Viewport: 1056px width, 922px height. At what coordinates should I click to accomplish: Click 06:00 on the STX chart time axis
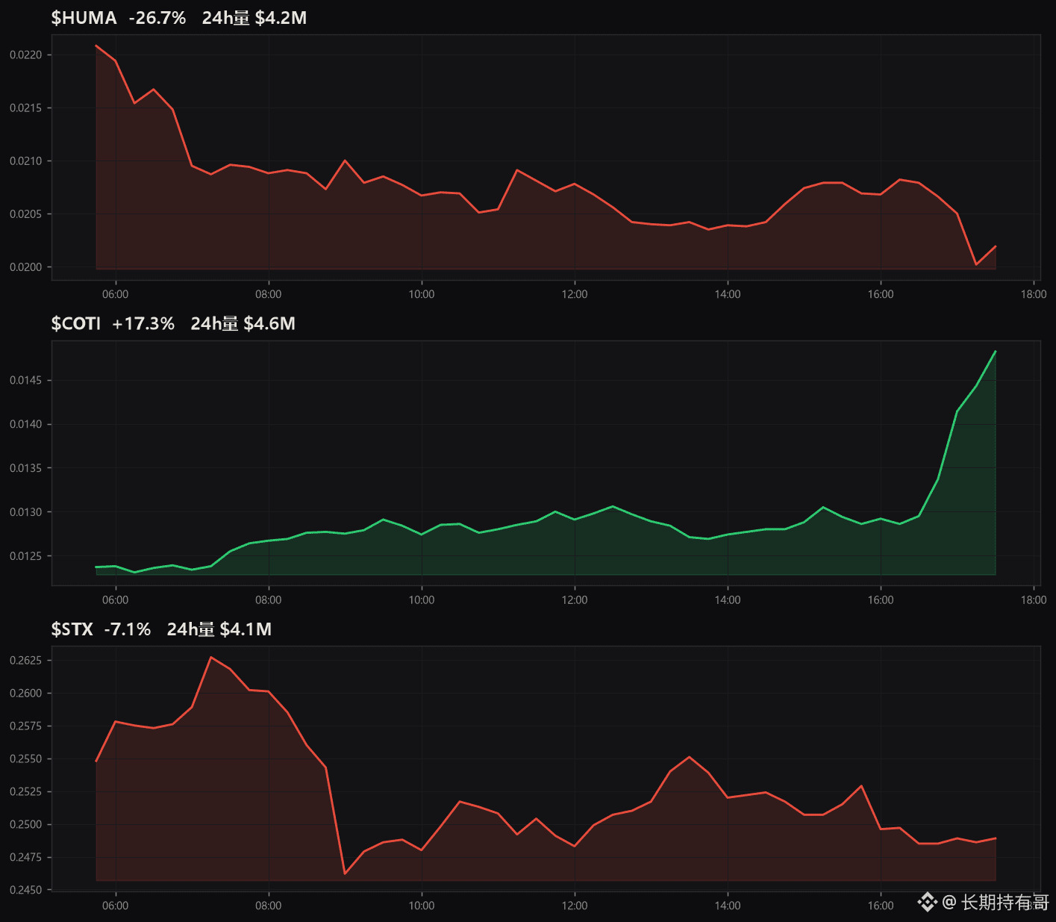116,906
